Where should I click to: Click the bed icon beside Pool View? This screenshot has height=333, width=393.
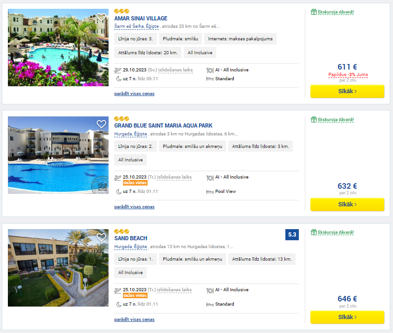click(210, 192)
